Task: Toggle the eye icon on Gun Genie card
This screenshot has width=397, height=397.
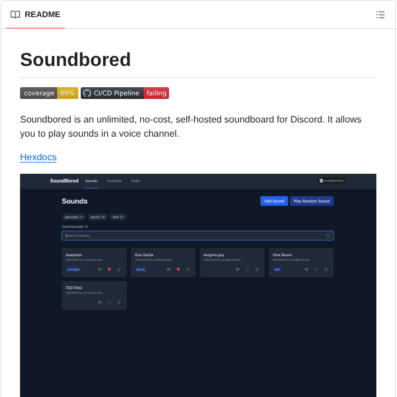Action: [x=168, y=269]
